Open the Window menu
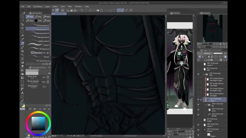 coord(78,7)
